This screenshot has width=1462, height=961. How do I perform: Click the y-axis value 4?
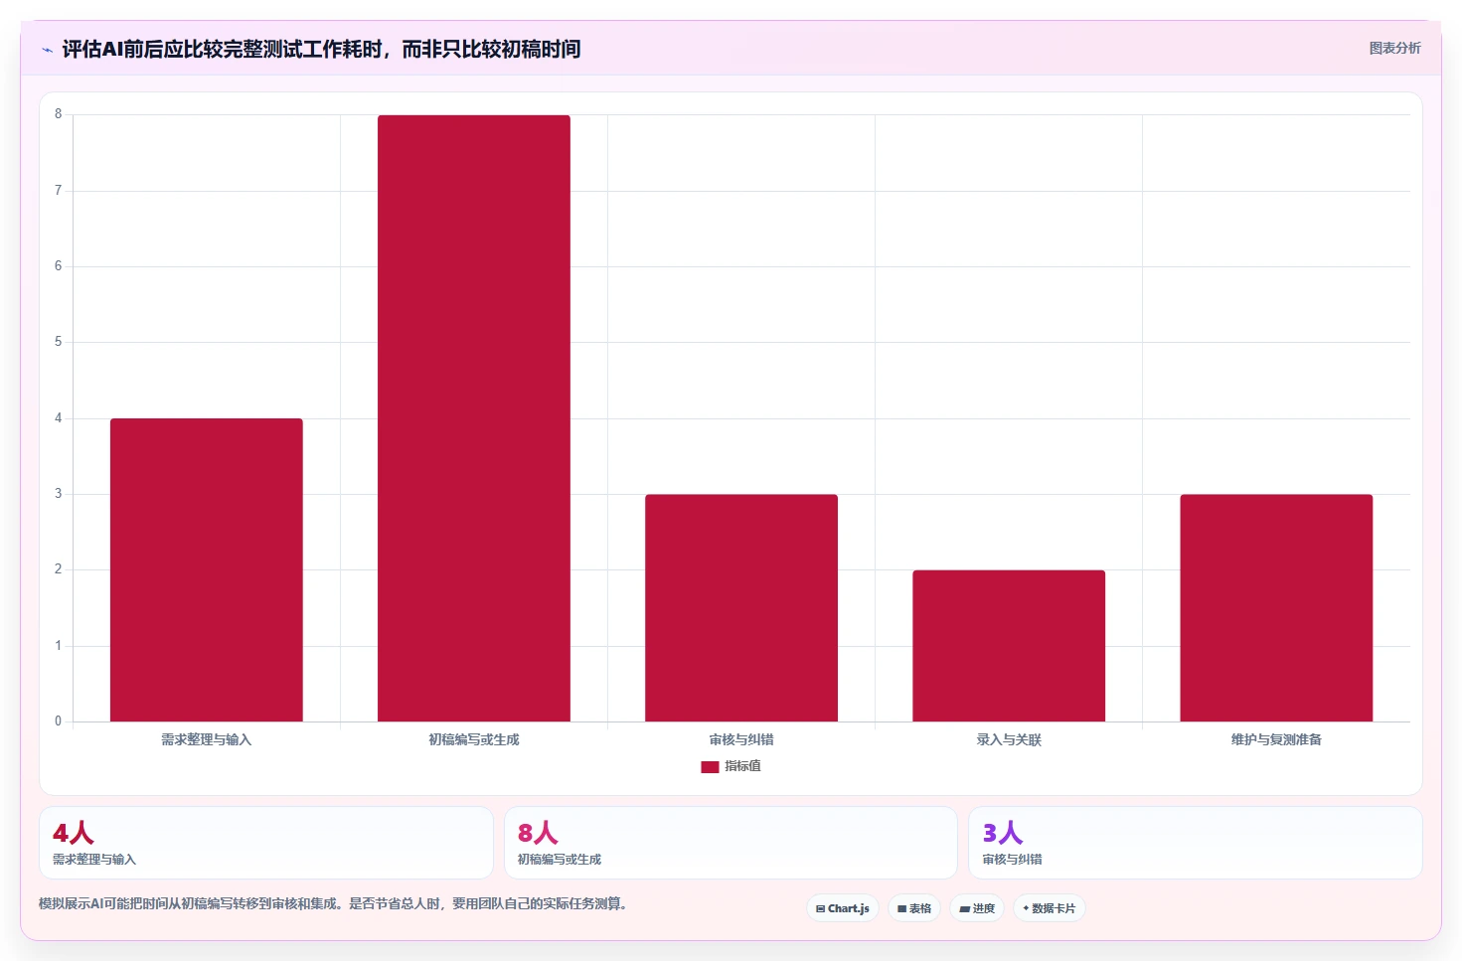(x=58, y=418)
